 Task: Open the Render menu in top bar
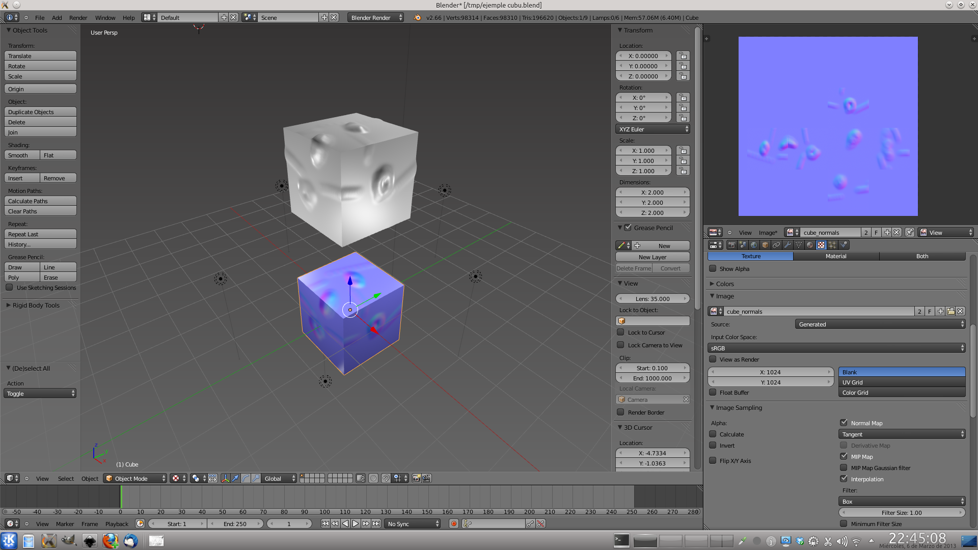(78, 17)
